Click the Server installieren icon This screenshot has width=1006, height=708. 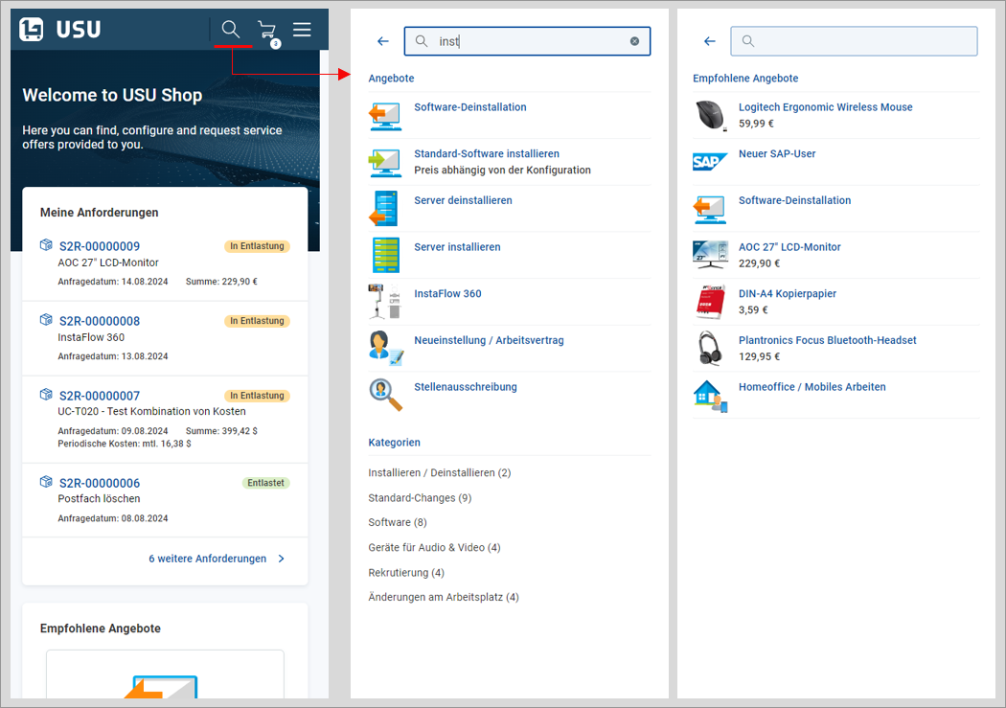point(385,255)
